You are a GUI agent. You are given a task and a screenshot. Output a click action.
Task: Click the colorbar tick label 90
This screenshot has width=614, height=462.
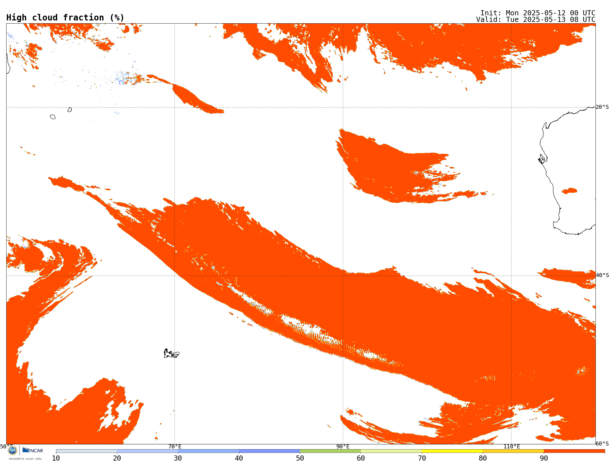point(544,458)
